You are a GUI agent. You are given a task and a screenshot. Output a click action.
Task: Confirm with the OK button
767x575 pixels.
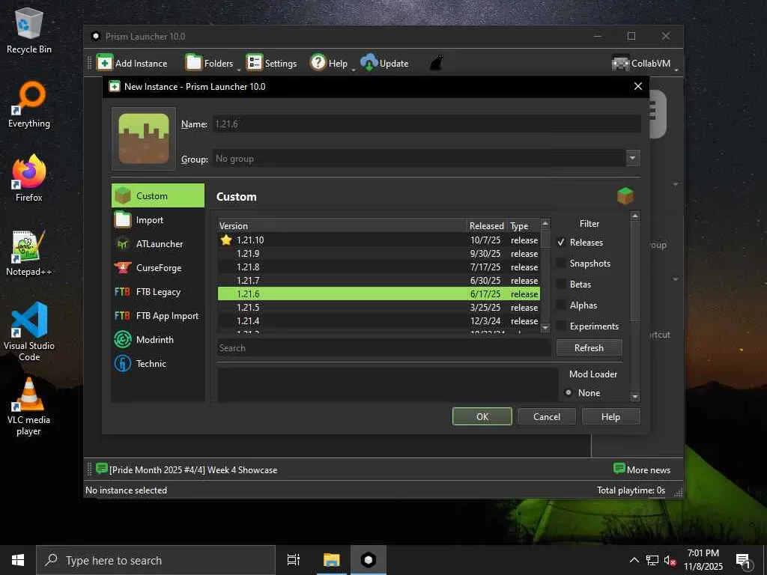click(x=482, y=416)
